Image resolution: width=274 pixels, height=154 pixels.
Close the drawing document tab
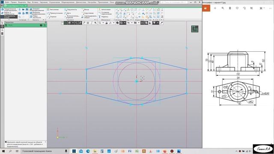tap(26, 6)
